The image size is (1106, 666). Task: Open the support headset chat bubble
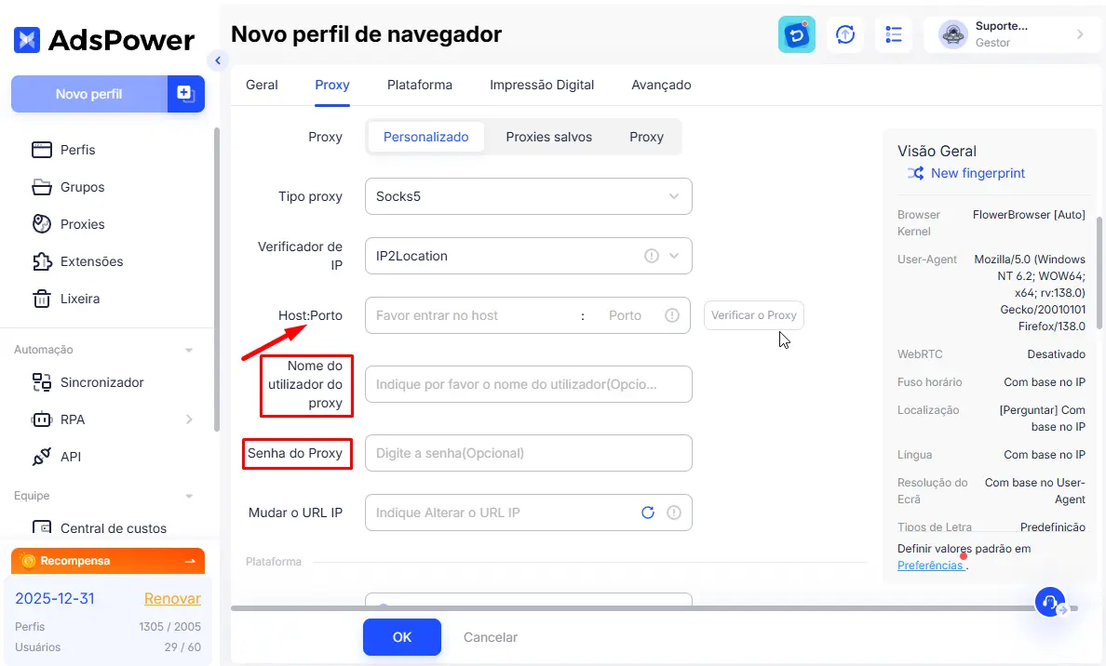coord(1050,603)
